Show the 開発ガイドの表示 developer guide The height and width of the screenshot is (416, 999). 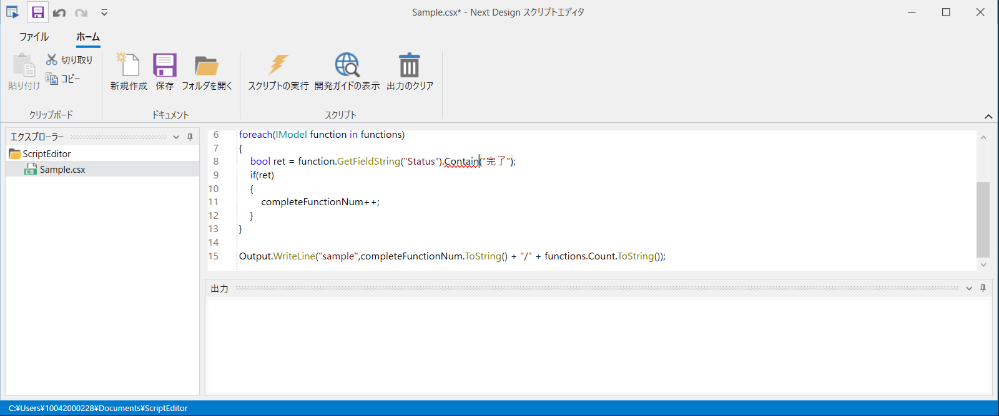tap(347, 72)
